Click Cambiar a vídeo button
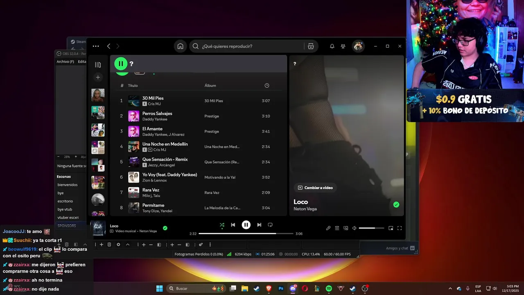The width and height of the screenshot is (524, 295). [x=315, y=188]
